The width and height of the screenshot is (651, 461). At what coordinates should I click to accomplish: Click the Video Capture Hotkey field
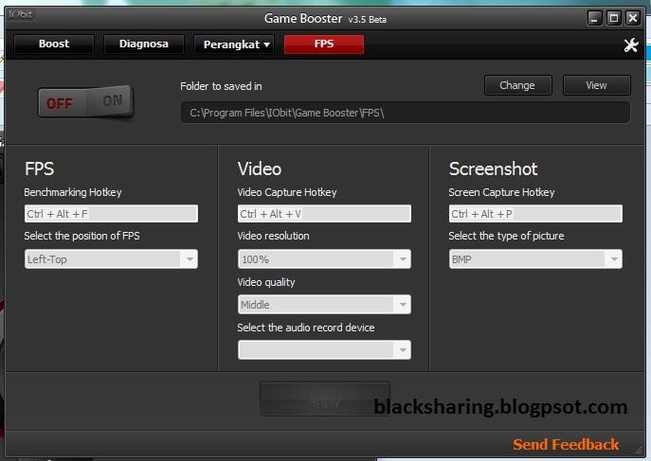tap(324, 214)
